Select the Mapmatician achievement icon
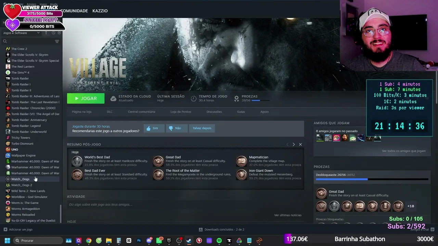 click(x=241, y=161)
